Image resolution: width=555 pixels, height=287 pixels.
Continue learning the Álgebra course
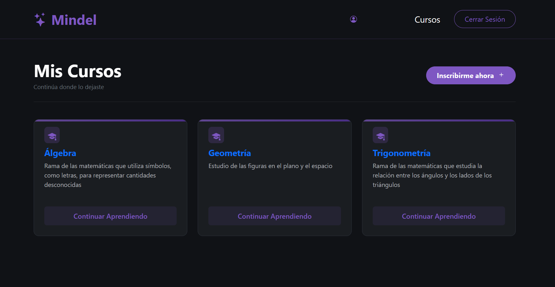pyautogui.click(x=110, y=216)
